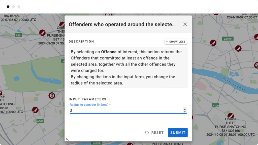The width and height of the screenshot is (258, 145).
Task: Select knife marker right of A1202 label
Action: click(238, 48)
